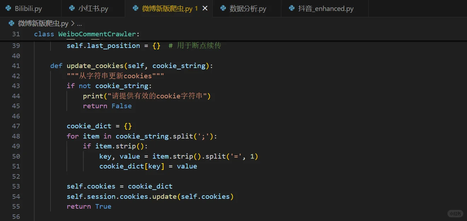The height and width of the screenshot is (221, 467).
Task: Click line number 55 in the gutter
Action: click(x=16, y=206)
